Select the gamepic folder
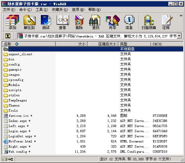 15,69
